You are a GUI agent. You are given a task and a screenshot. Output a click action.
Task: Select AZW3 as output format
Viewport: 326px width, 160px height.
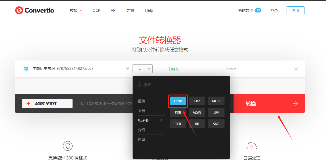(x=197, y=112)
